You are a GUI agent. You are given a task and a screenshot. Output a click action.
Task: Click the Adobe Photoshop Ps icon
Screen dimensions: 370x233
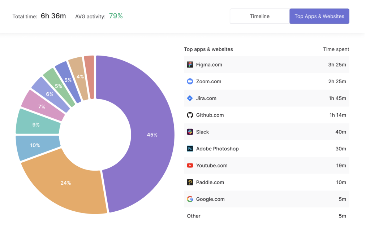190,149
